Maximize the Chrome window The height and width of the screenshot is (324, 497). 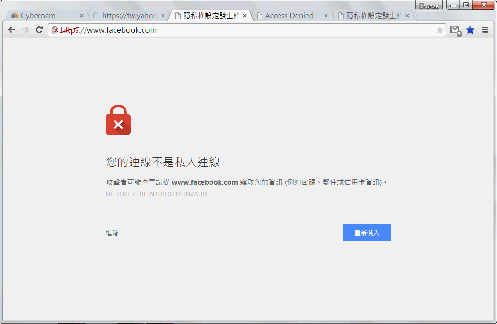tap(466, 5)
